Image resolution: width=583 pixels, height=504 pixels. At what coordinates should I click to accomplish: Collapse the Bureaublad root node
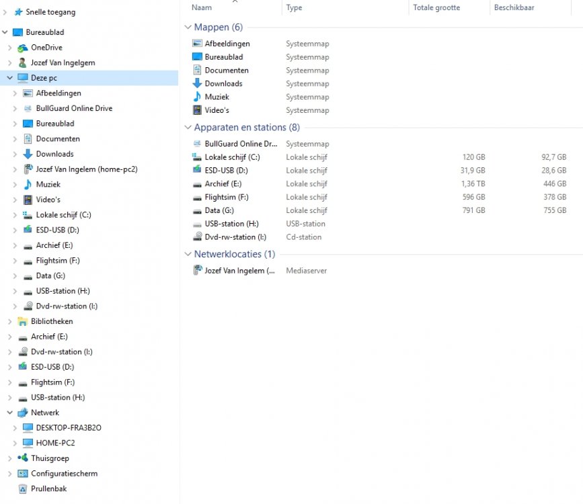pyautogui.click(x=5, y=32)
